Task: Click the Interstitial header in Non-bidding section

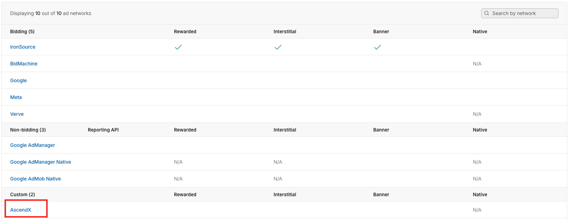Action: pos(285,130)
